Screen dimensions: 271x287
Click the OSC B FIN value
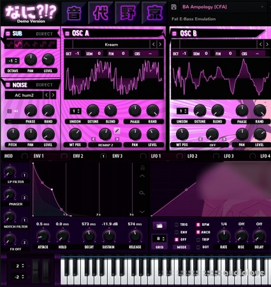[230, 54]
